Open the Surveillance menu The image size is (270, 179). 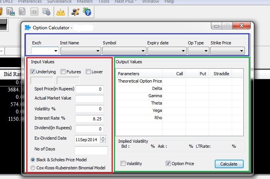[x=59, y=2]
